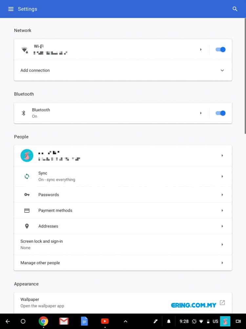Open Manage other people
Image resolution: width=246 pixels, height=329 pixels.
(123, 263)
